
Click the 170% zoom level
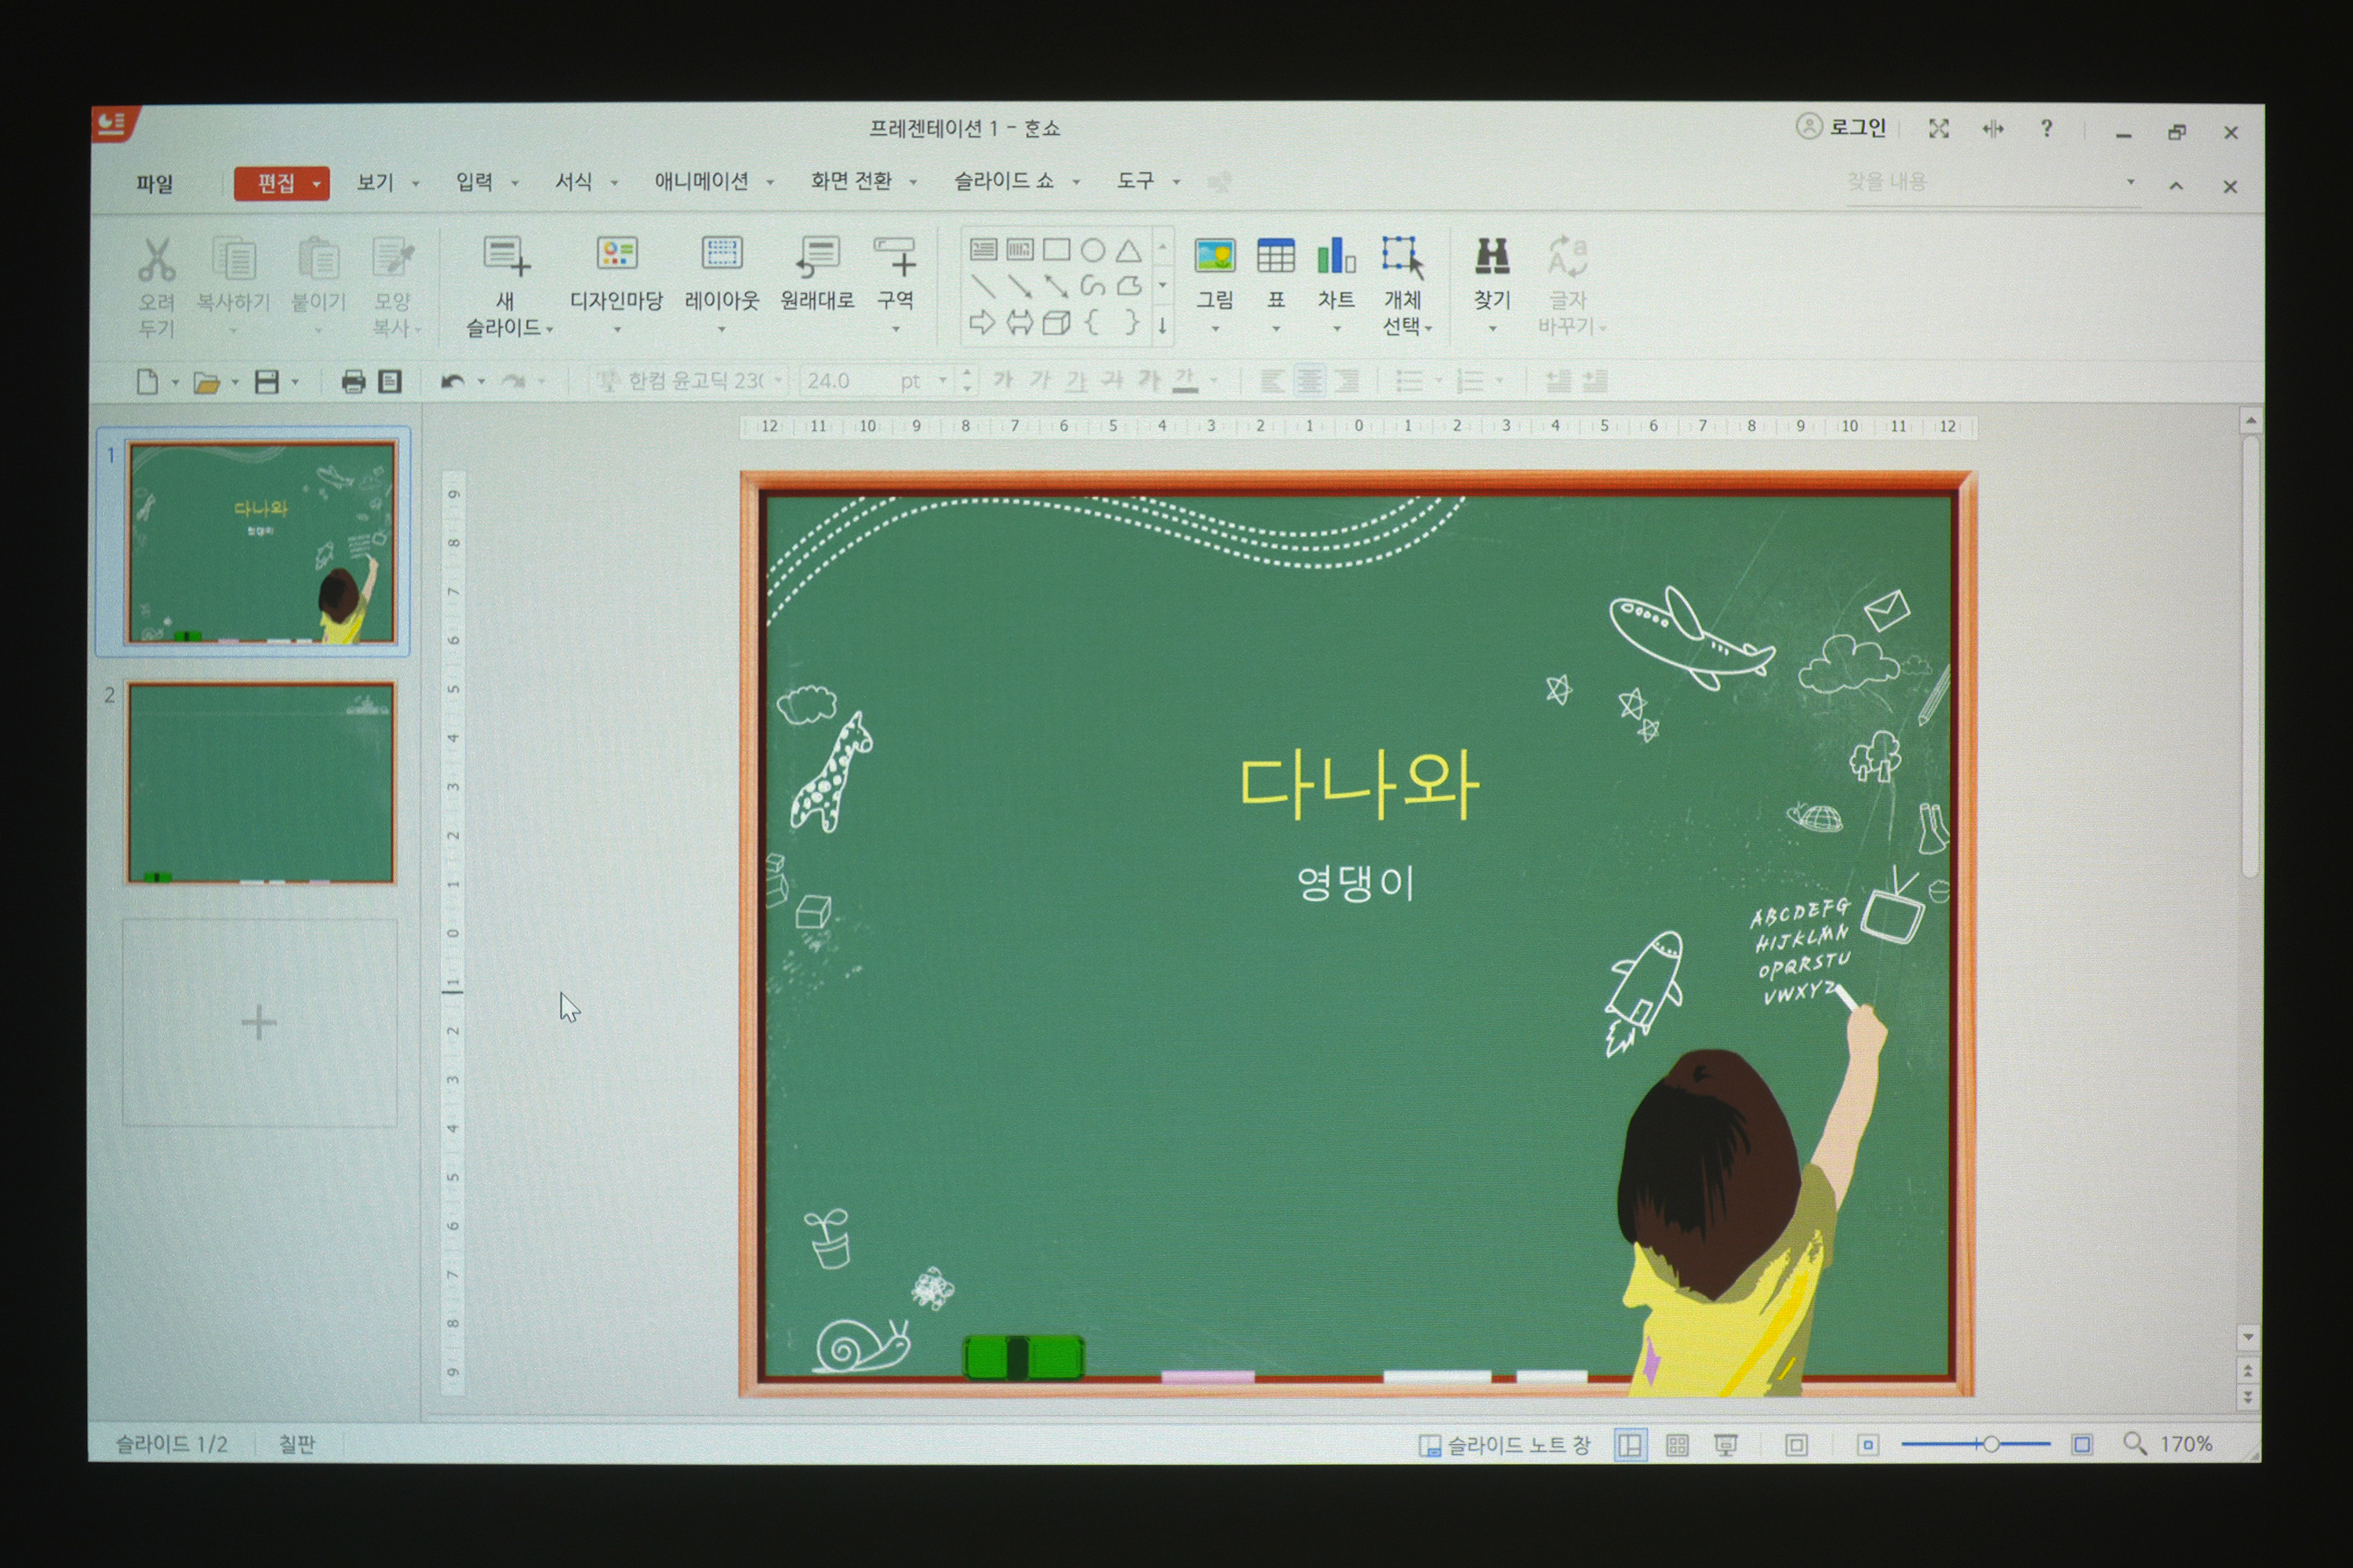tap(2186, 1444)
